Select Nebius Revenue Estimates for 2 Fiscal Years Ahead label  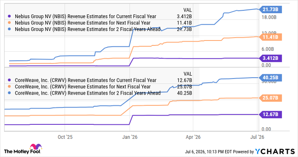(88, 29)
